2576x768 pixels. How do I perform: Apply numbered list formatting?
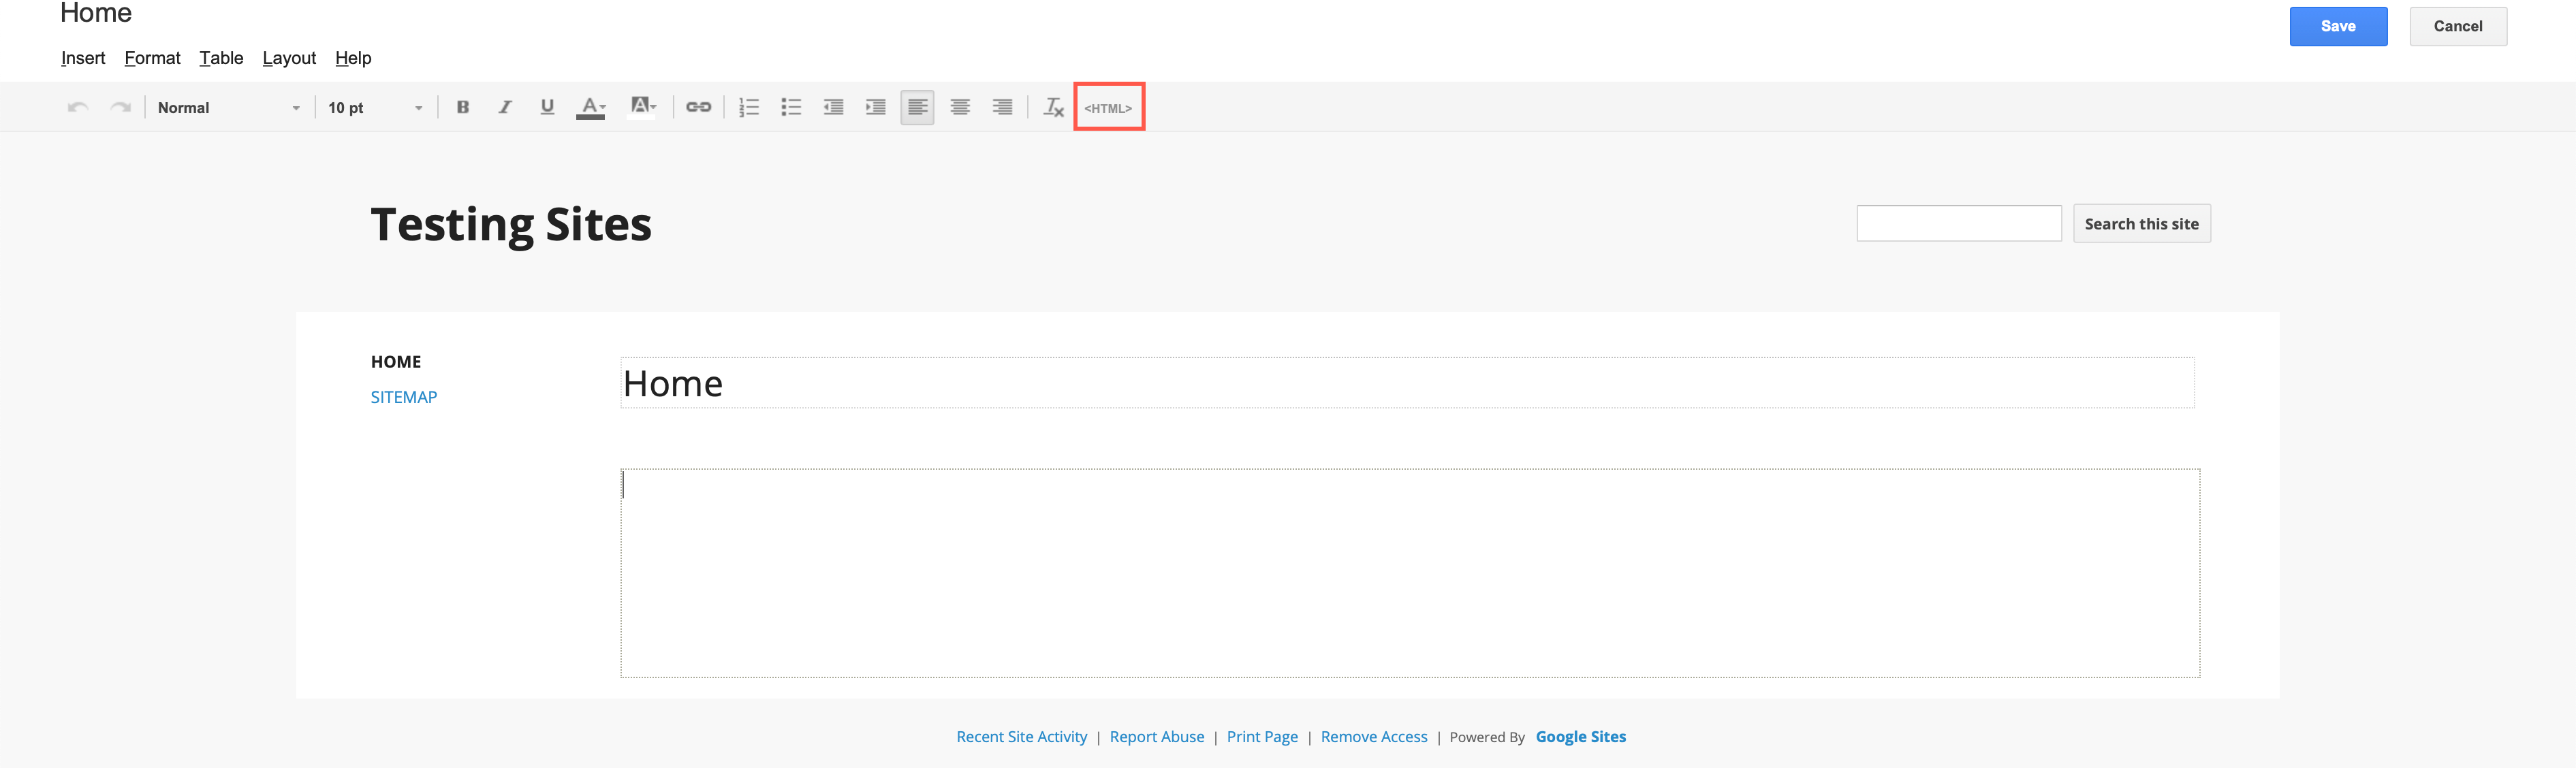coord(749,107)
